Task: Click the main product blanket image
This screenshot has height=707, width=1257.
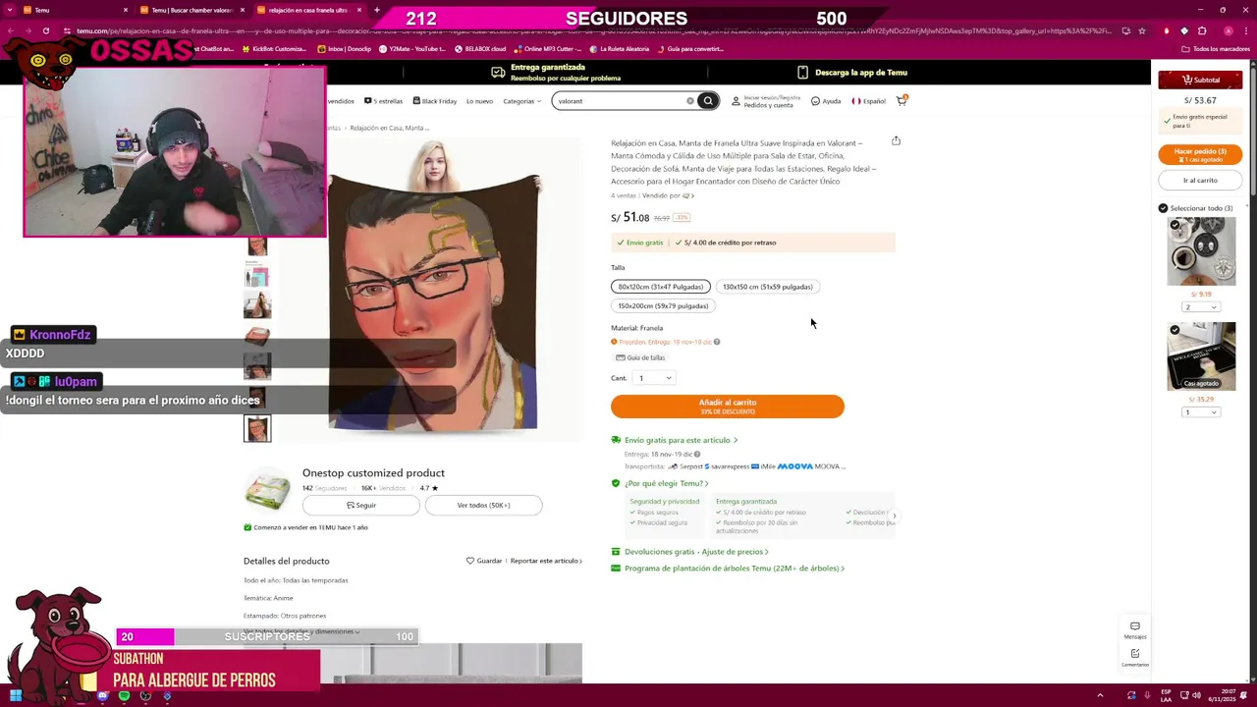Action: point(432,290)
